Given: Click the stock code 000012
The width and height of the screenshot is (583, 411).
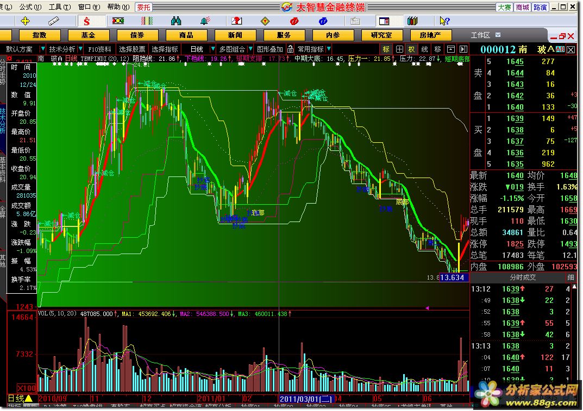Looking at the screenshot, I should tap(498, 49).
